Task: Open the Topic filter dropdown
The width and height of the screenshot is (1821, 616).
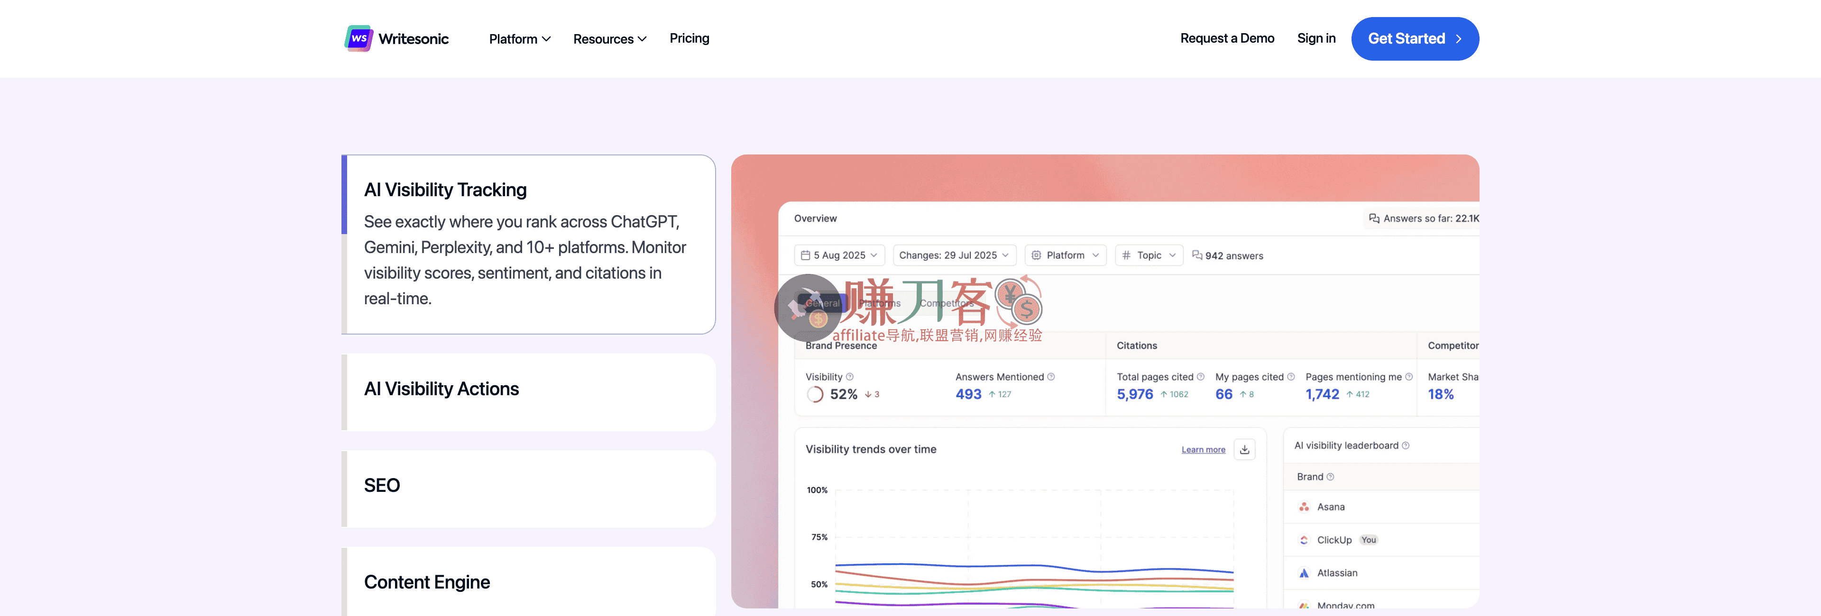Action: [1149, 255]
